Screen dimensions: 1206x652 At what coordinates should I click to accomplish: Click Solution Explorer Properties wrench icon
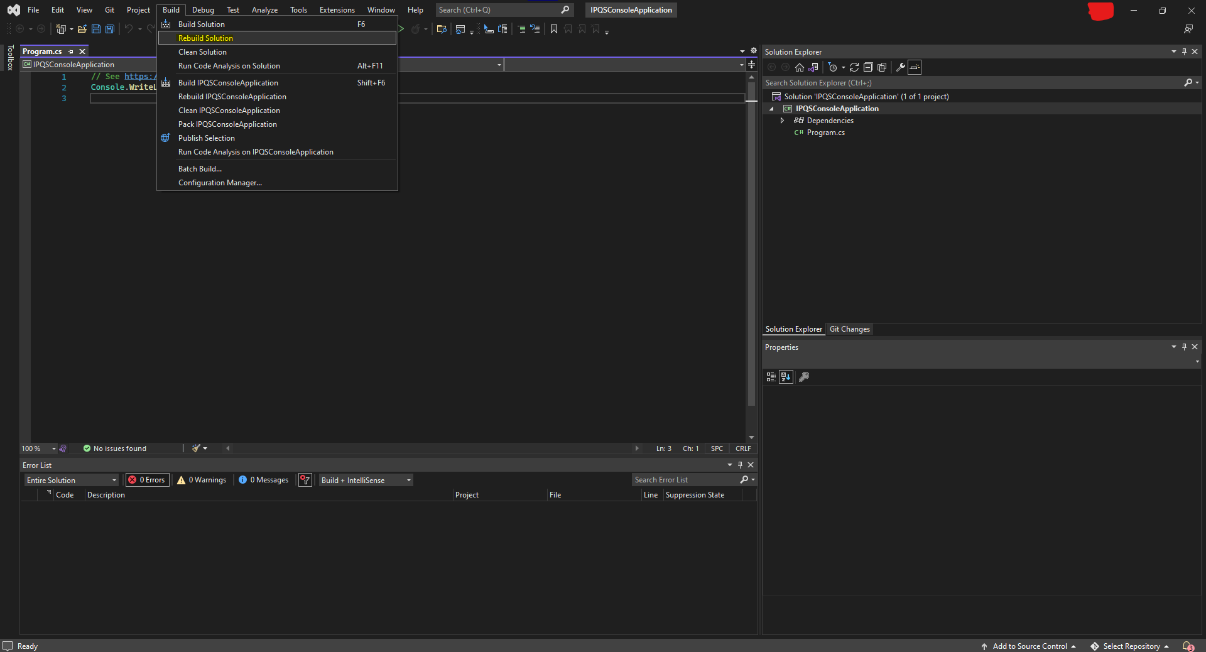tap(901, 67)
